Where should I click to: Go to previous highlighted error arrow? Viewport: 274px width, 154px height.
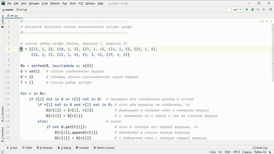(267, 21)
